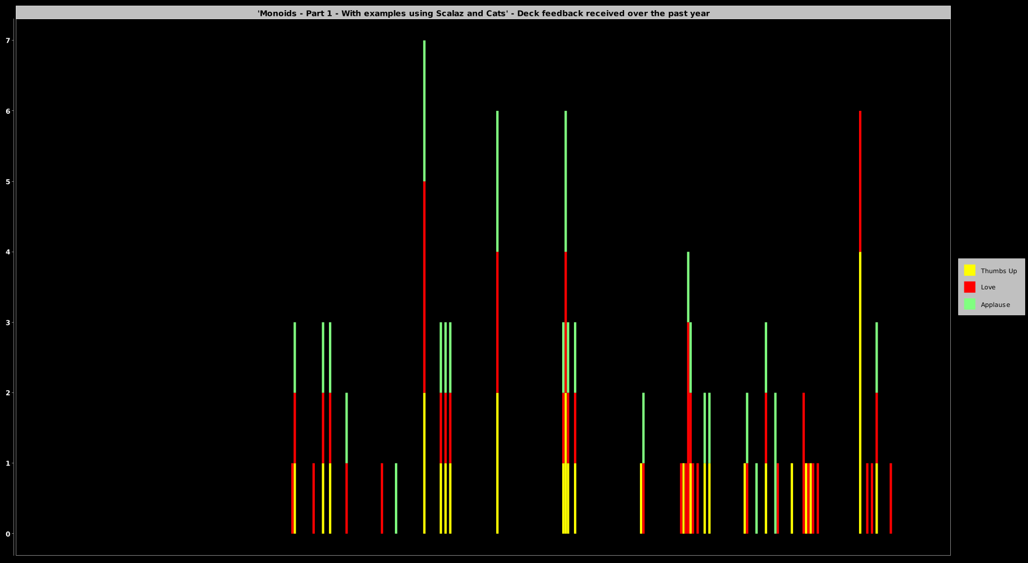The height and width of the screenshot is (563, 1028).
Task: Click the y-axis label 4
Action: (x=8, y=252)
